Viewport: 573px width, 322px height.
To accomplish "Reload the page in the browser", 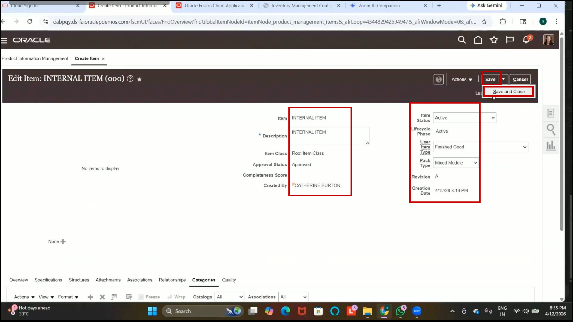I will pos(30,21).
